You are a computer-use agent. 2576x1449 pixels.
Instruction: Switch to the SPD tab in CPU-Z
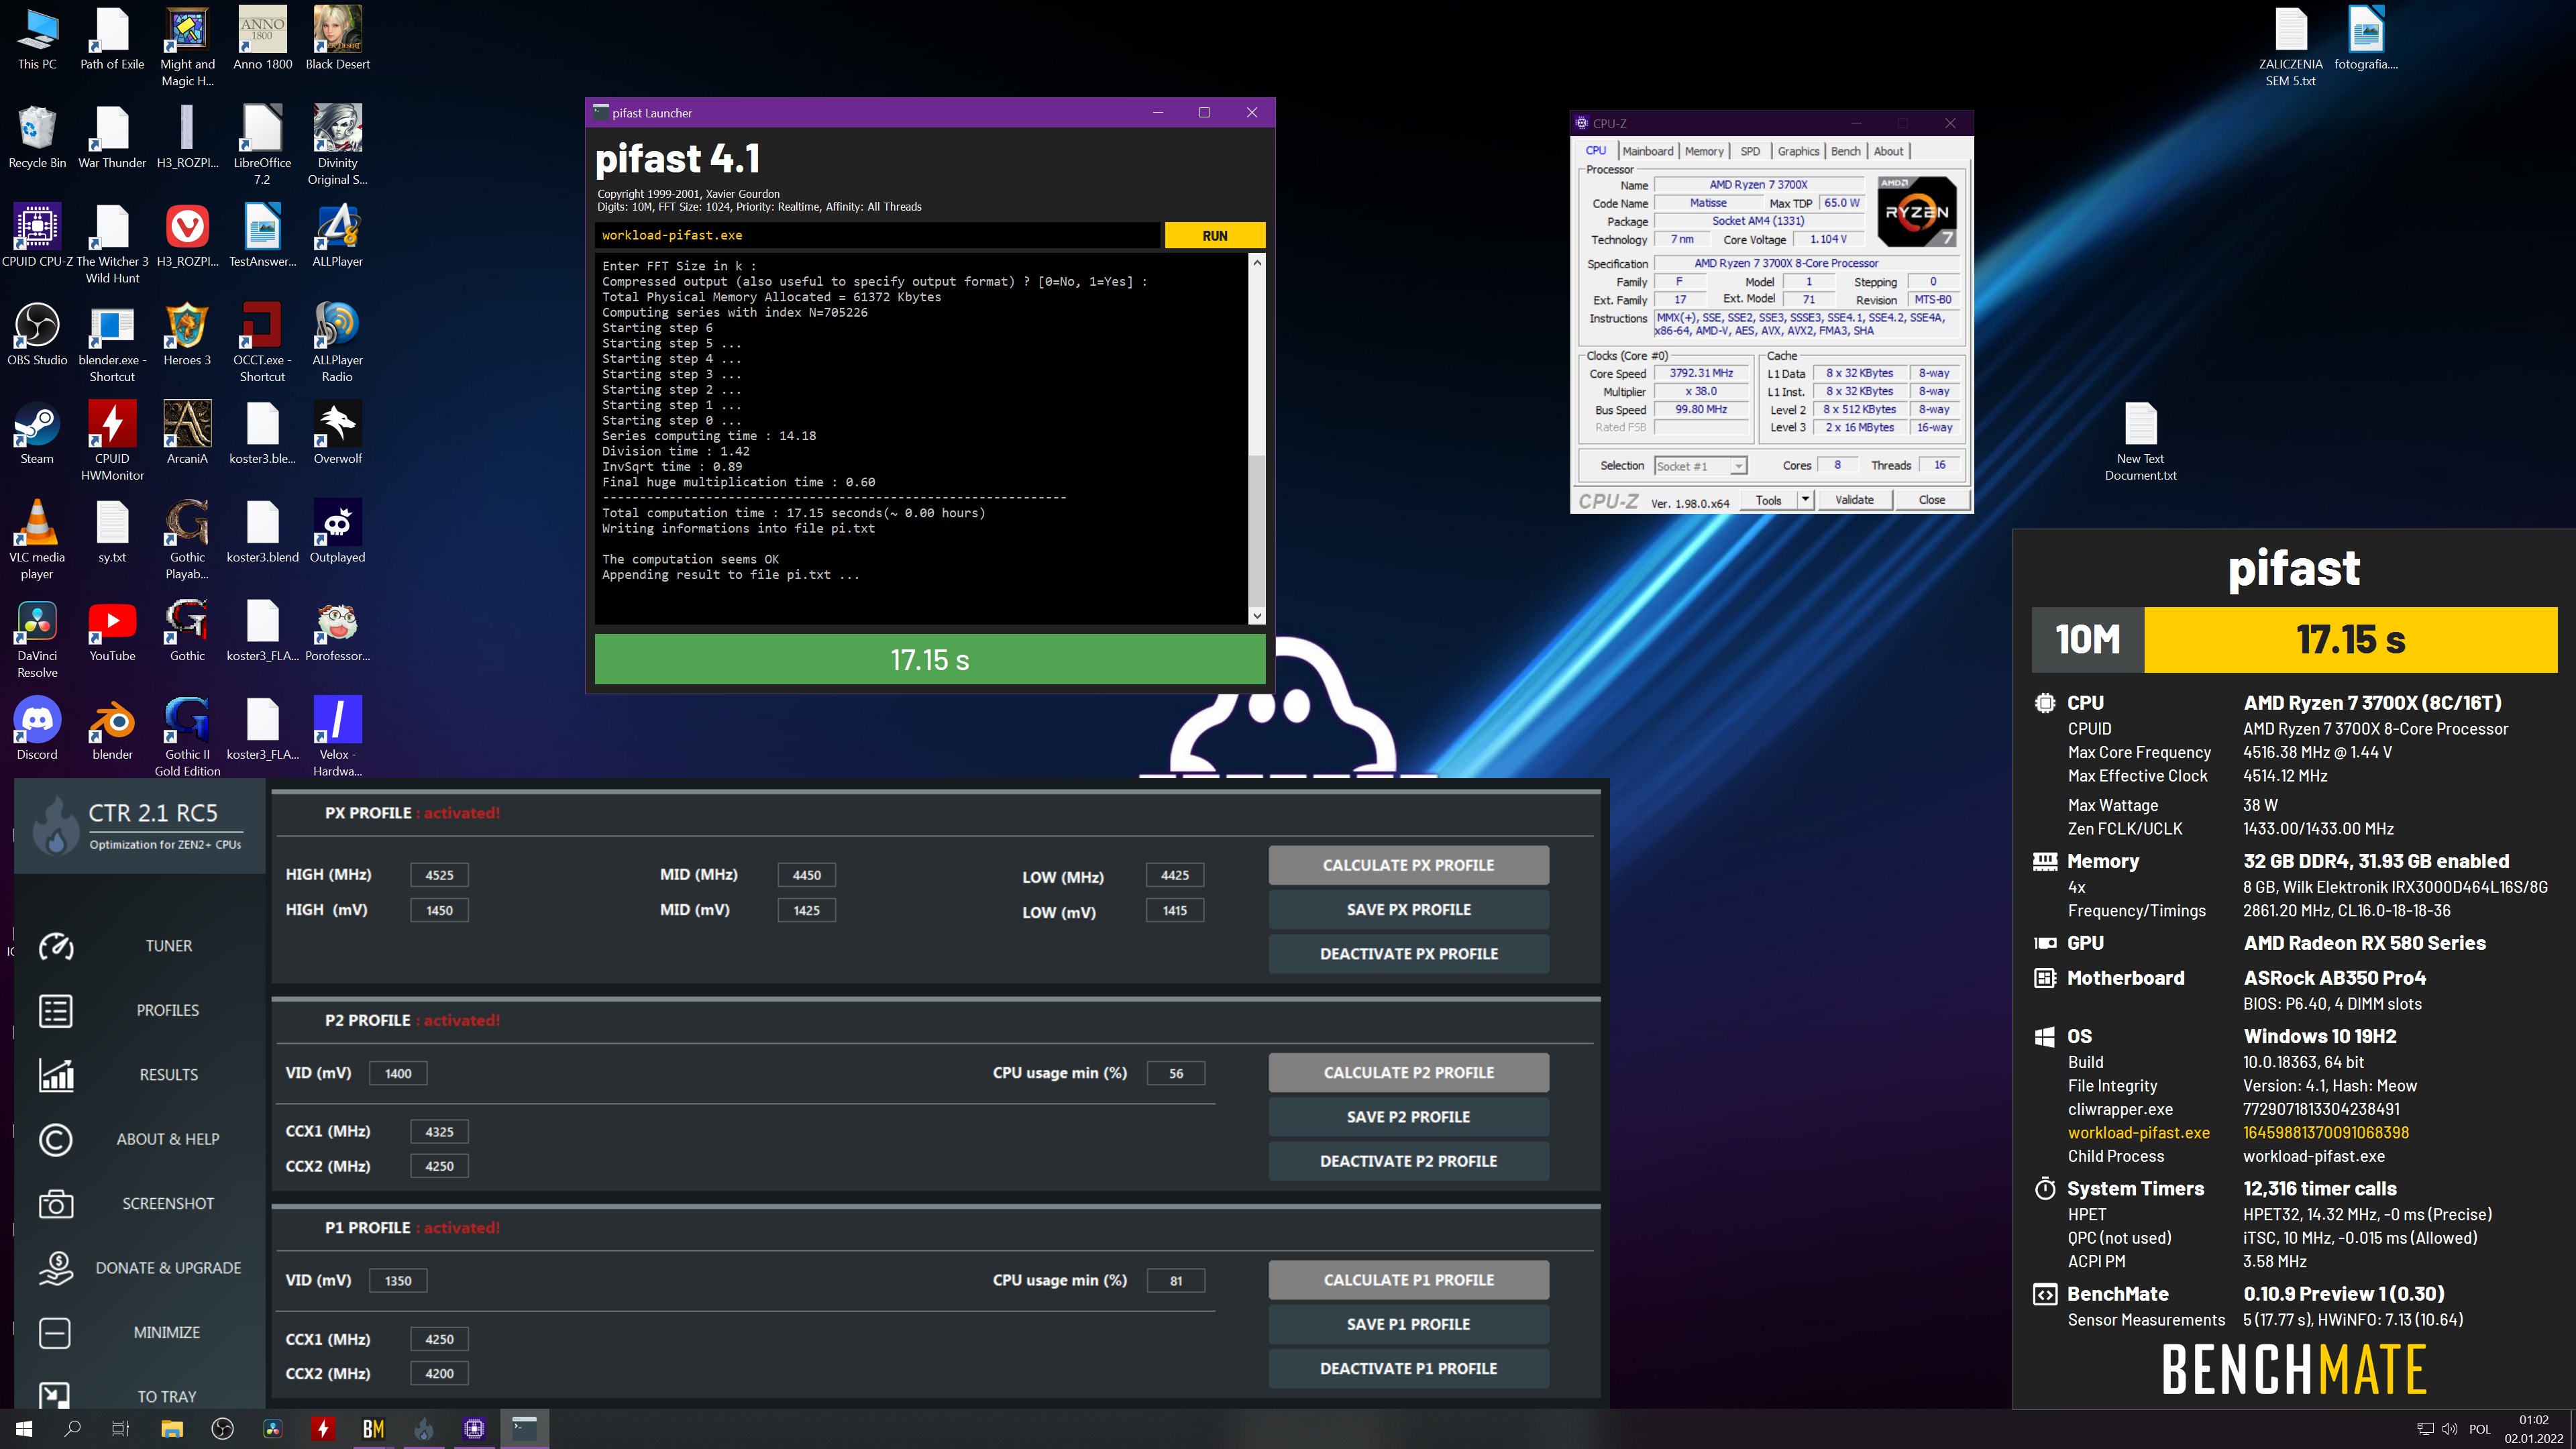point(1750,151)
